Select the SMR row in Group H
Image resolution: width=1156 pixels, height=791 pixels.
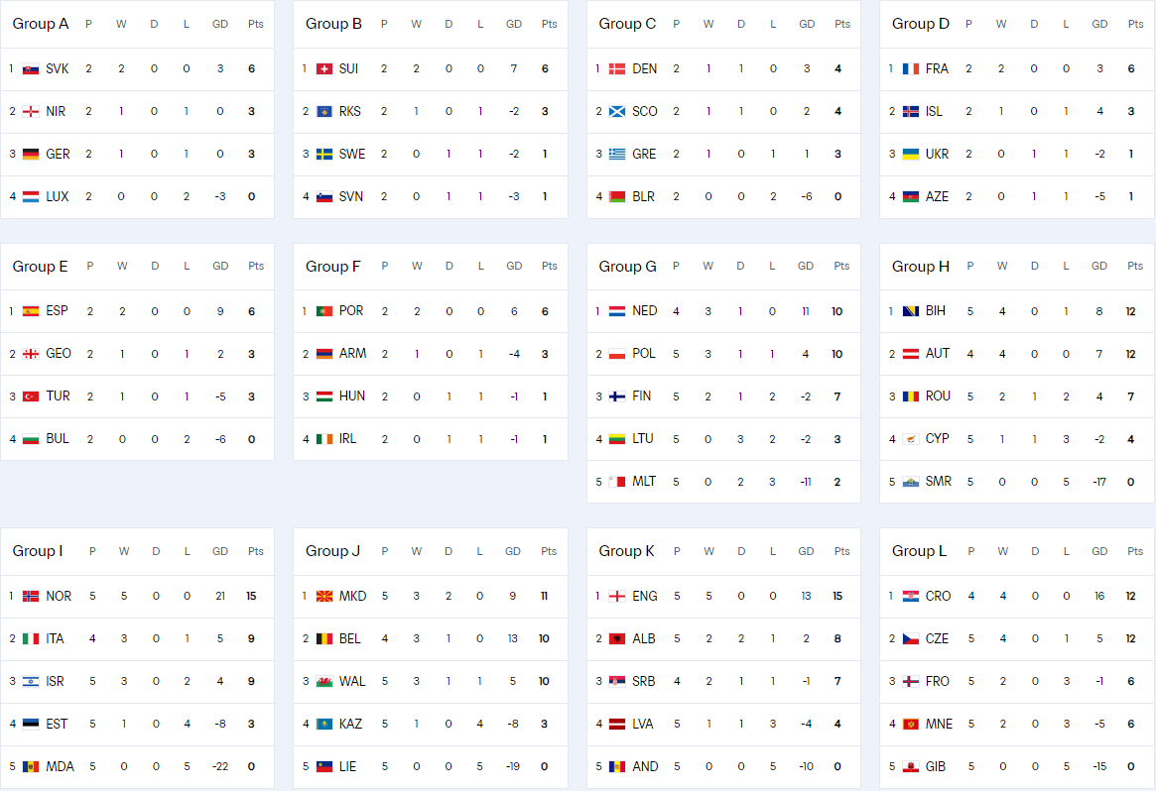coord(1018,482)
